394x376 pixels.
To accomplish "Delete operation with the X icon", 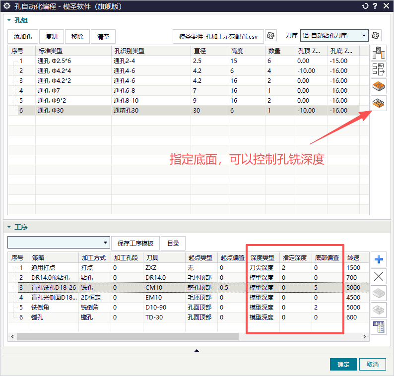I will [x=379, y=276].
